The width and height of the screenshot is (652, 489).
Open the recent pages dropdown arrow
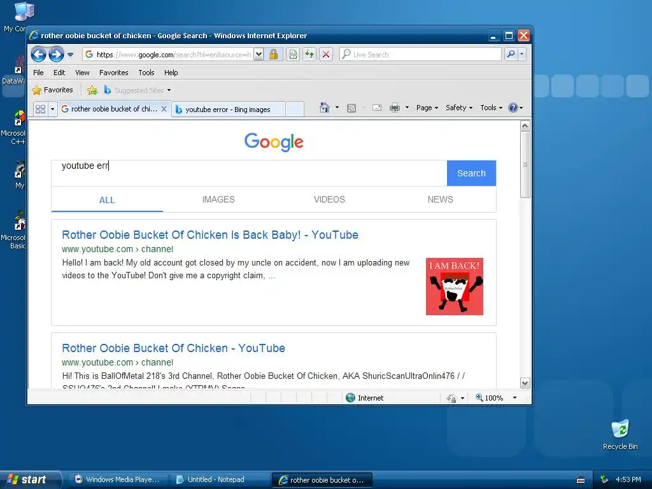tap(70, 55)
